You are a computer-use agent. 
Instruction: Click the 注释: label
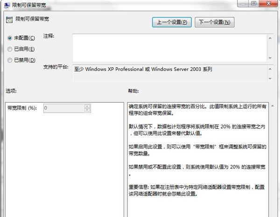tap(49, 36)
